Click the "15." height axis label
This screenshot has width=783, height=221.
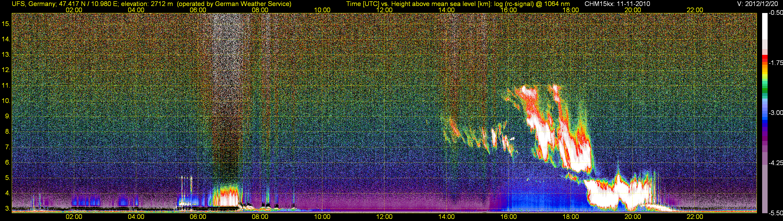click(6, 24)
